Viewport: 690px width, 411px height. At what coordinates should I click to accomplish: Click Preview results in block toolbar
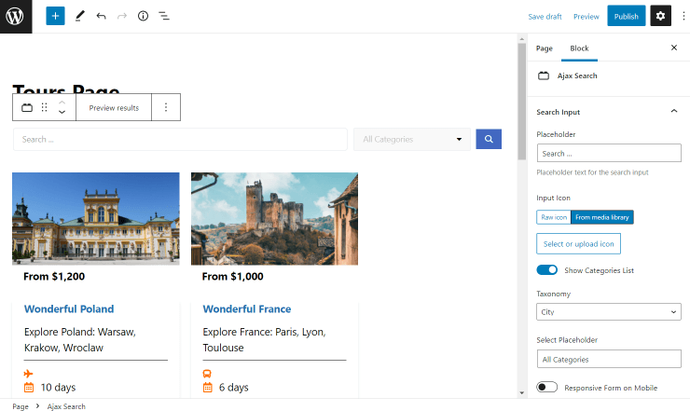(114, 107)
